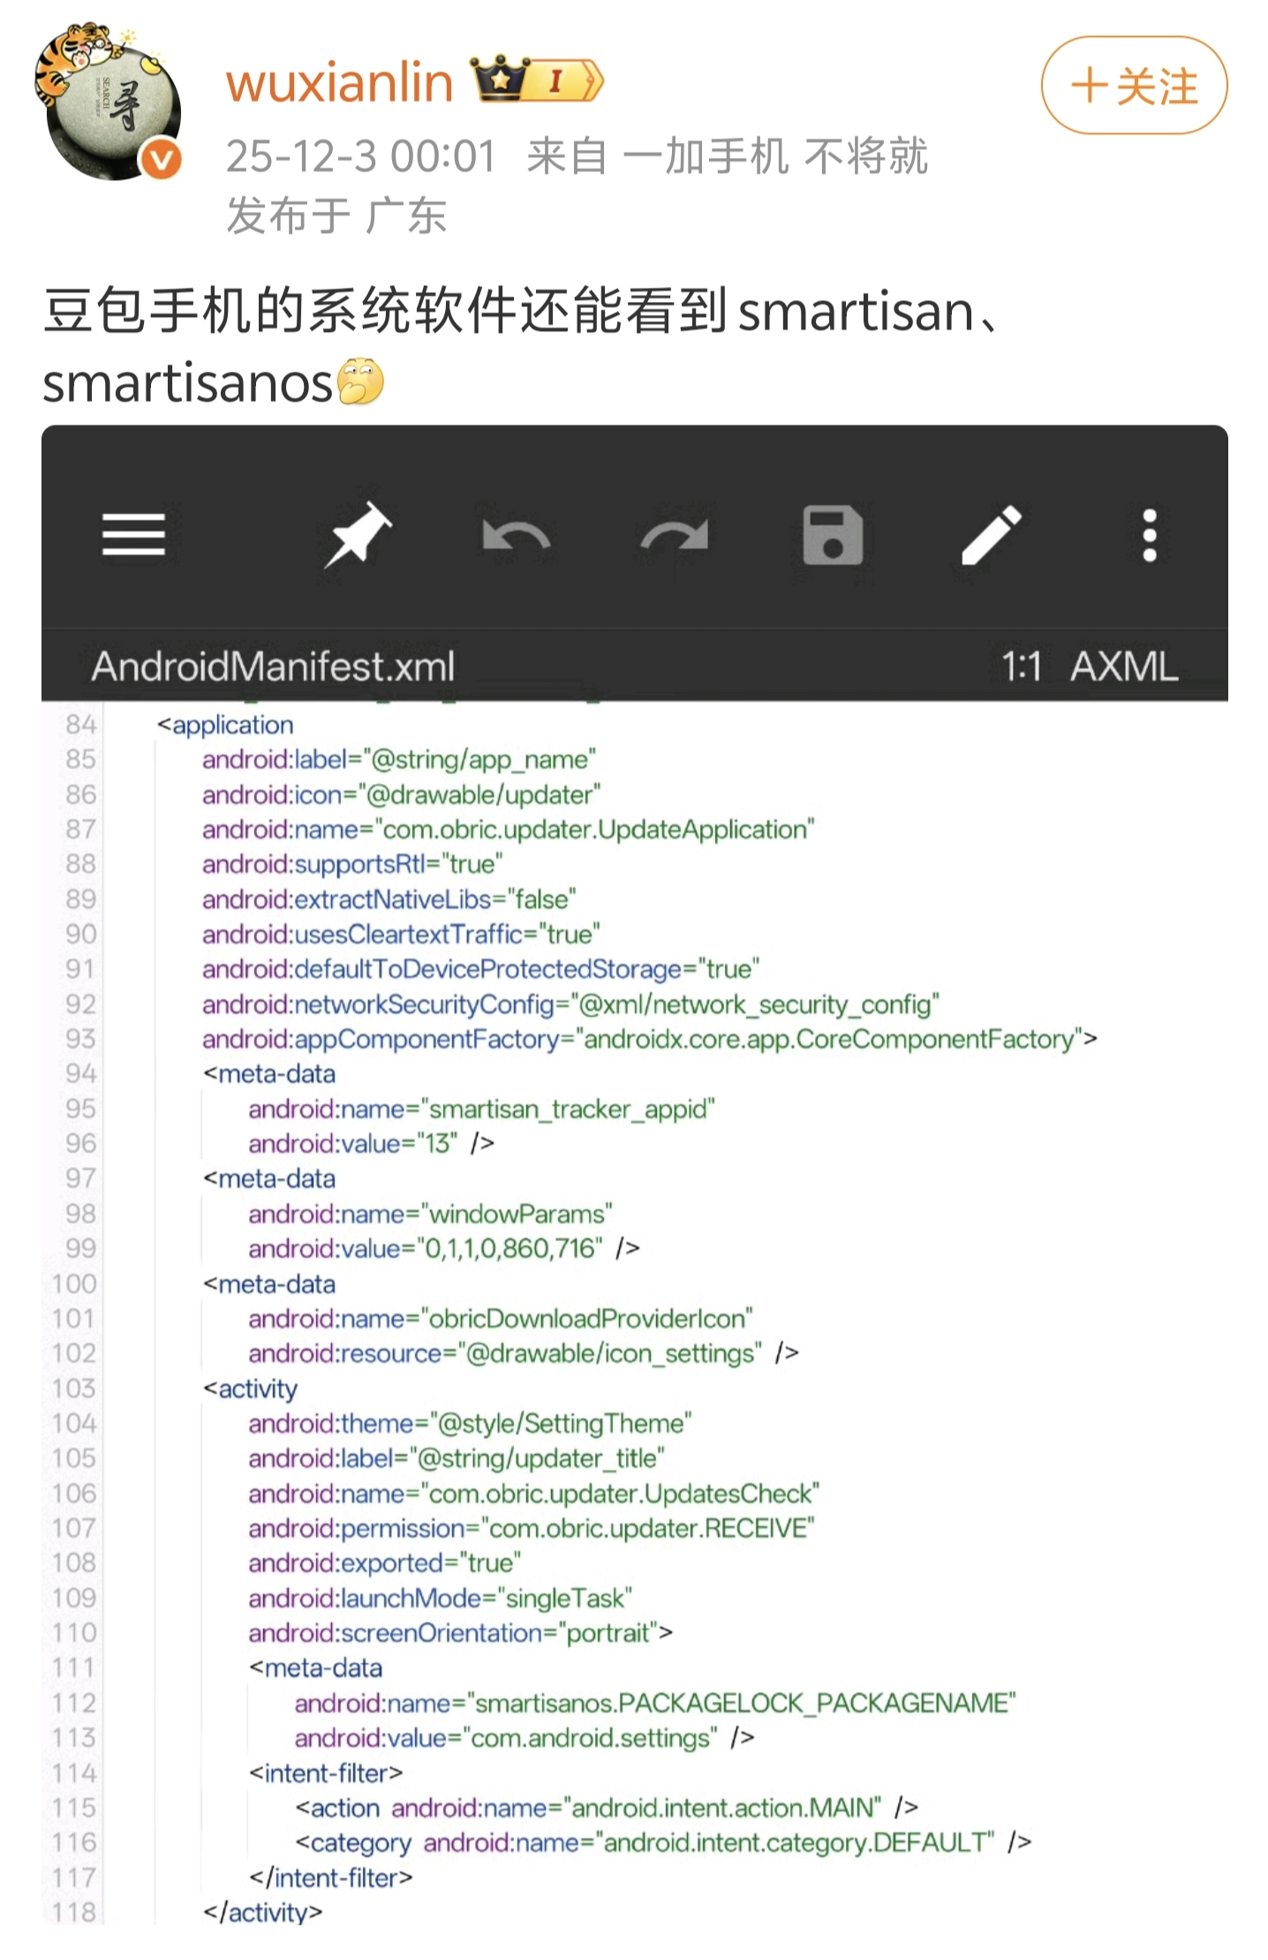Select the pencil edit icon
1268x1960 pixels.
click(x=991, y=535)
